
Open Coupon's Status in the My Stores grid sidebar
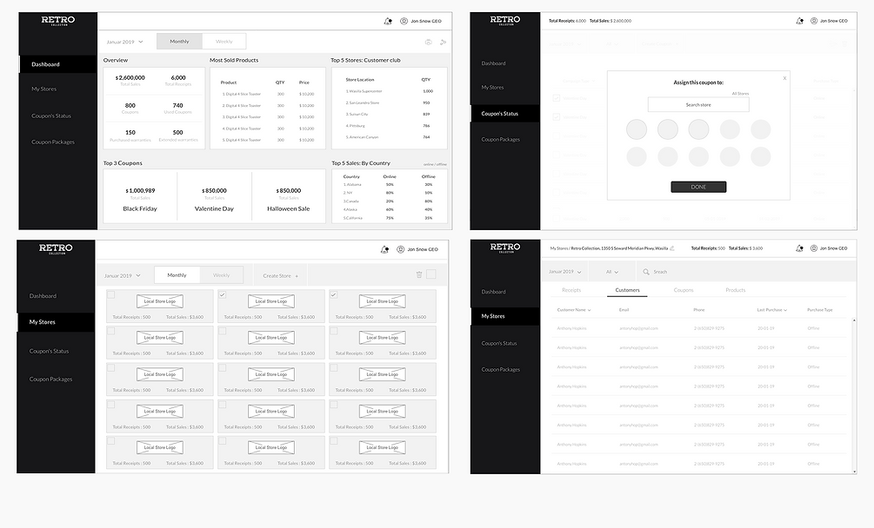click(x=49, y=351)
